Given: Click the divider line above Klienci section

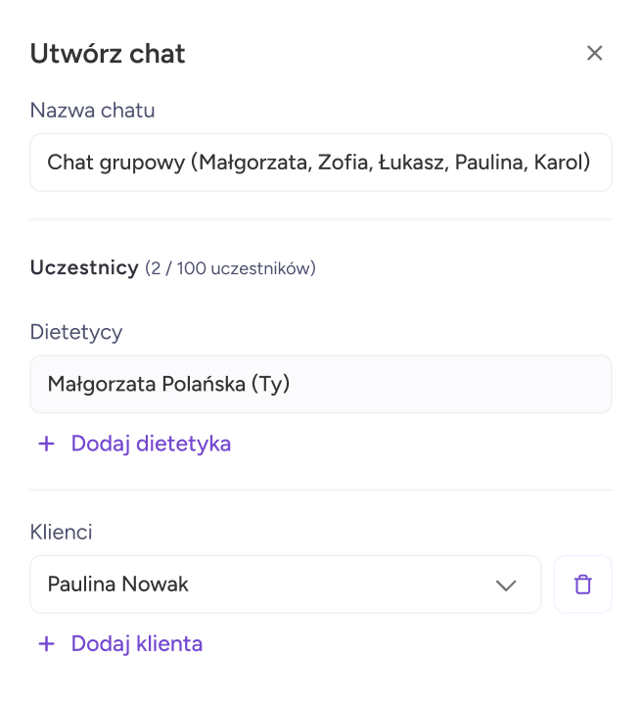Looking at the screenshot, I should click(320, 490).
